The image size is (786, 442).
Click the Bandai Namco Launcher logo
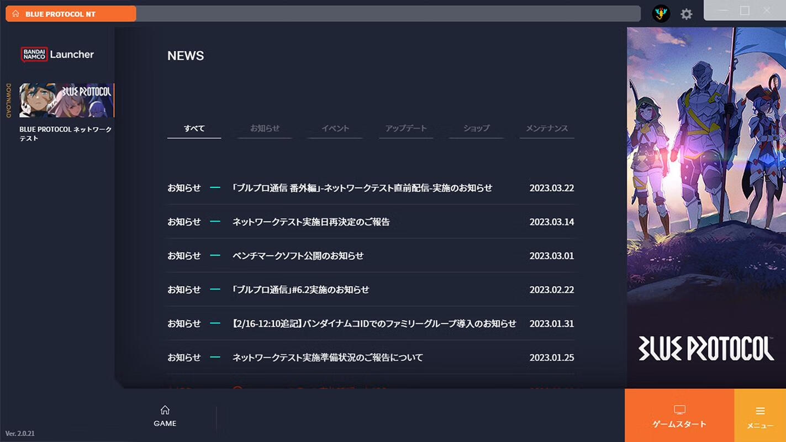tap(57, 54)
